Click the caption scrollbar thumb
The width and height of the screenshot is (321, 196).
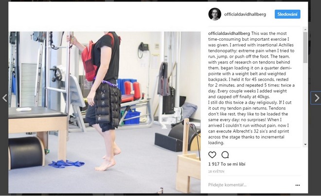click(x=305, y=48)
